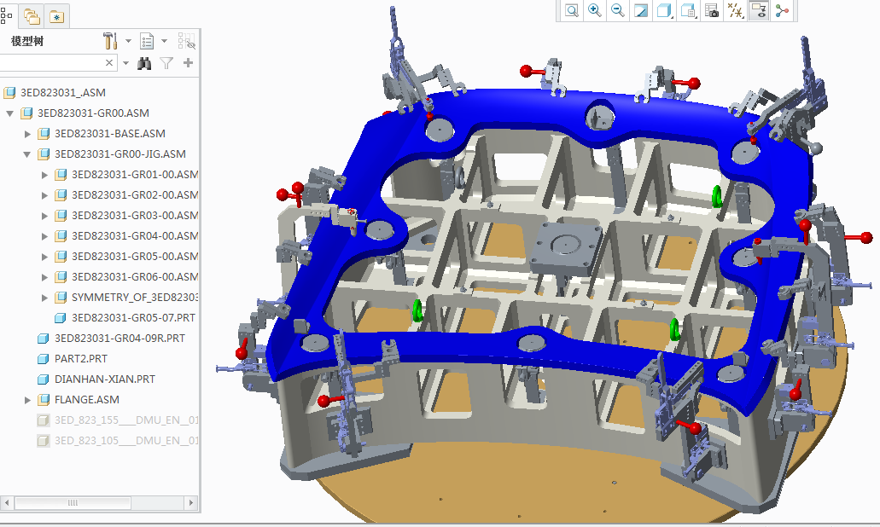This screenshot has width=880, height=527.
Task: Expand the 3ED823031-GR01-00.ASM node
Action: (44, 175)
